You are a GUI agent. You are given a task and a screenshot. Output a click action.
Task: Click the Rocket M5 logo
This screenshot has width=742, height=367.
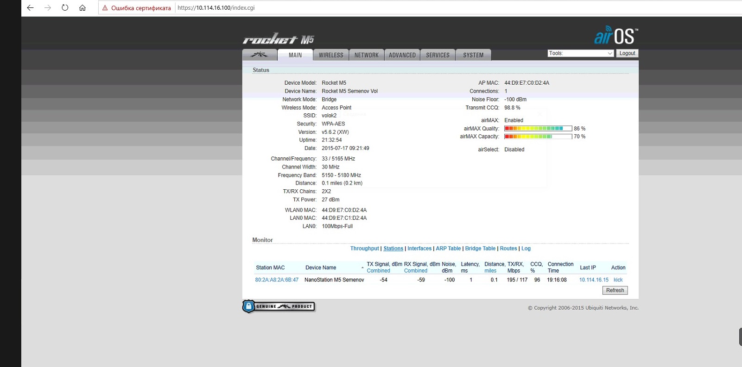point(279,38)
